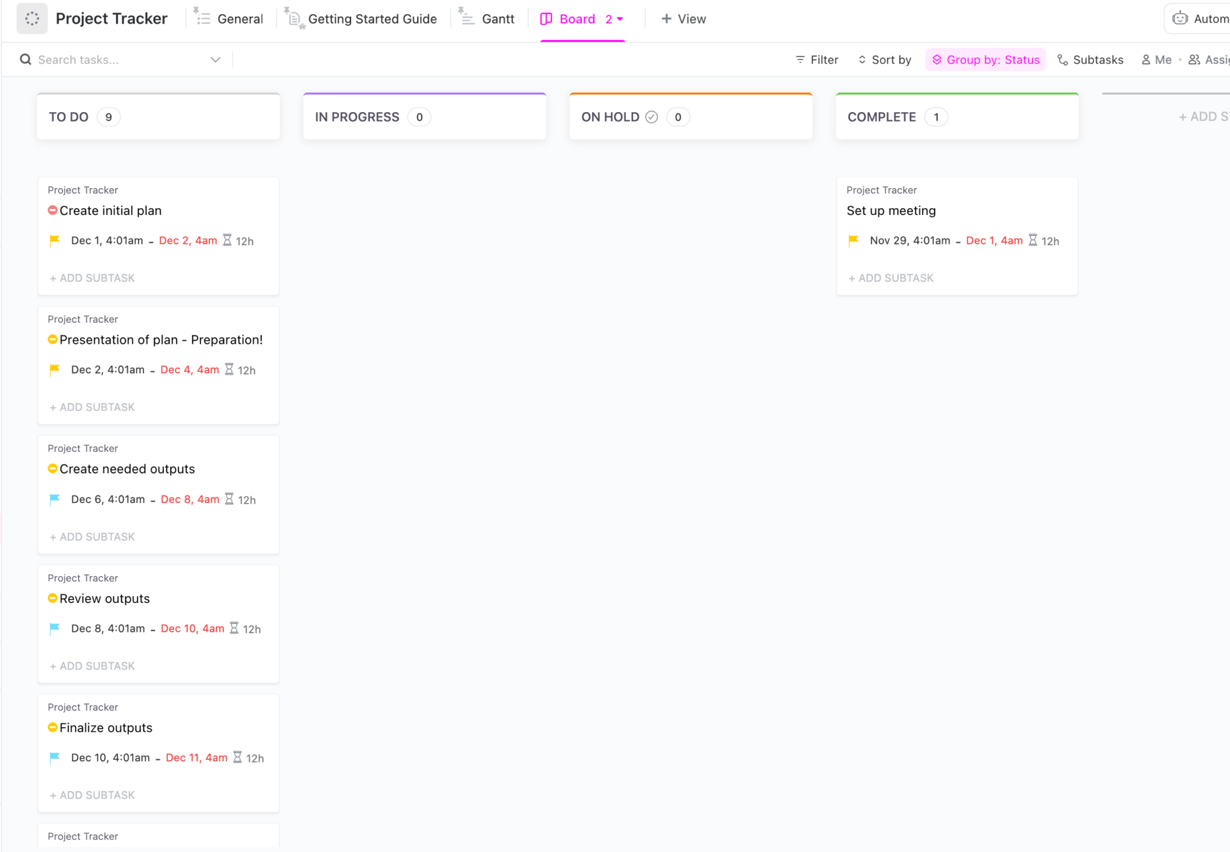Viewport: 1230px width, 852px height.
Task: Click the yellow status dot on Finalize outputs
Action: tap(53, 728)
